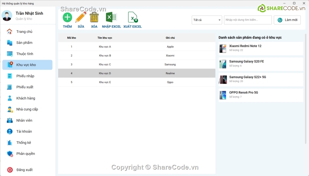Expand the Tất cả filter dropdown
Viewport: 309px width, 176px height.
click(x=207, y=20)
